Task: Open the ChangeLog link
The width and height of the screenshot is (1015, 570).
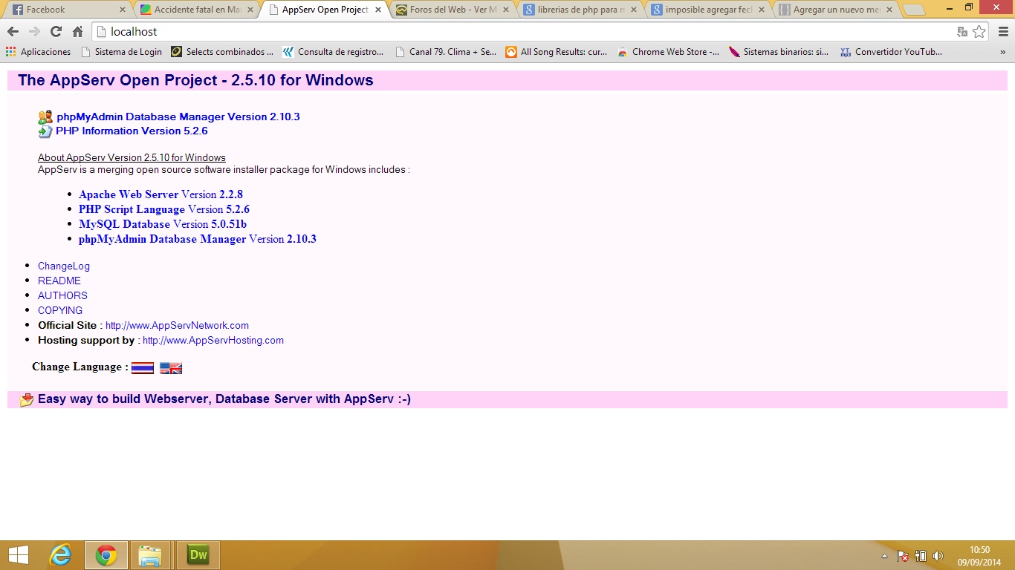Action: pyautogui.click(x=64, y=266)
